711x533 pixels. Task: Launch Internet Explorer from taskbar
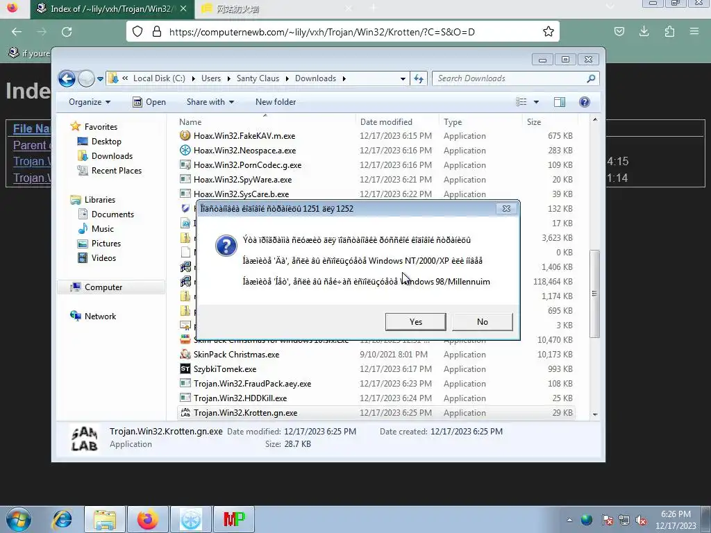pos(62,519)
